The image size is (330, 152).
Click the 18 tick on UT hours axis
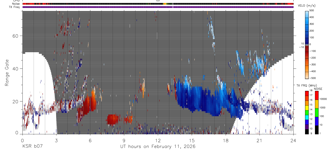point(226,140)
